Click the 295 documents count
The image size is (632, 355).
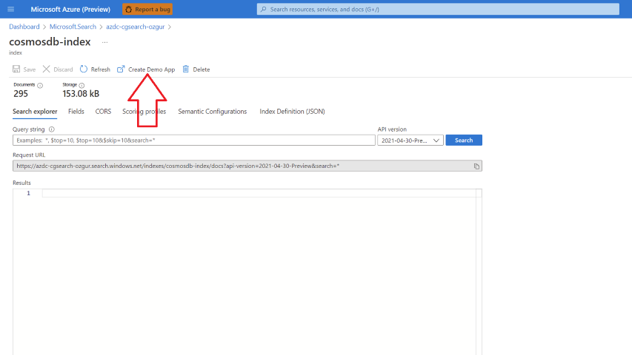coord(21,94)
